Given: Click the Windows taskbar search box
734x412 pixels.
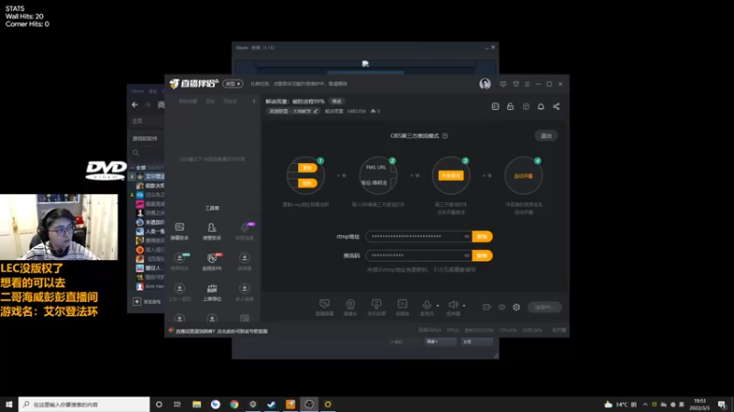Looking at the screenshot, I should [84, 404].
